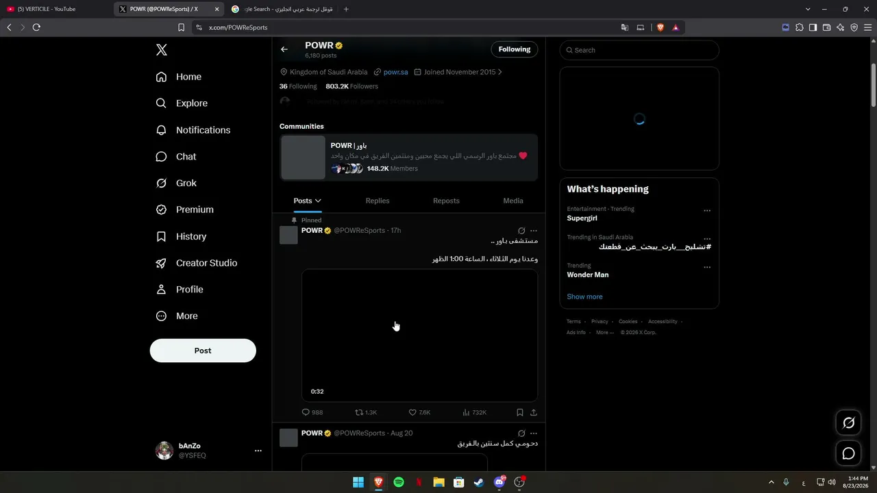The height and width of the screenshot is (493, 877).
Task: Open History in the sidebar
Action: [181, 236]
